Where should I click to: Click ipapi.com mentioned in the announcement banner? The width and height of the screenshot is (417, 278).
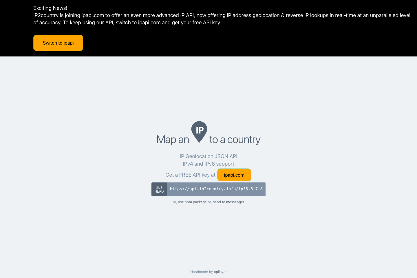[x=92, y=15]
